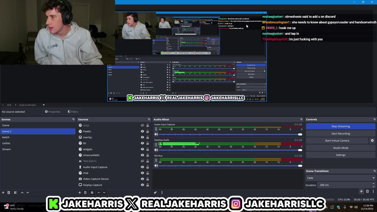Open virtual camera settings gear

coord(372,141)
